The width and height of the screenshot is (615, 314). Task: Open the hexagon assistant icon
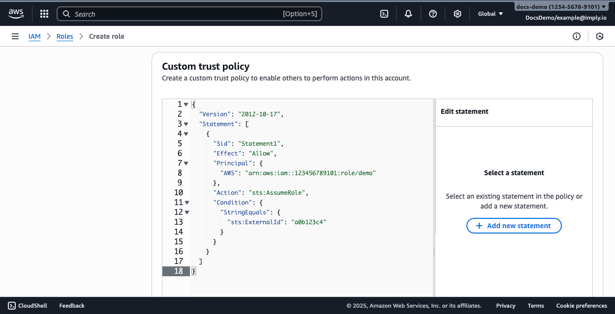pyautogui.click(x=599, y=36)
